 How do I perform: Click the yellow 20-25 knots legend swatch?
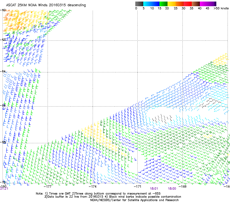172,4
